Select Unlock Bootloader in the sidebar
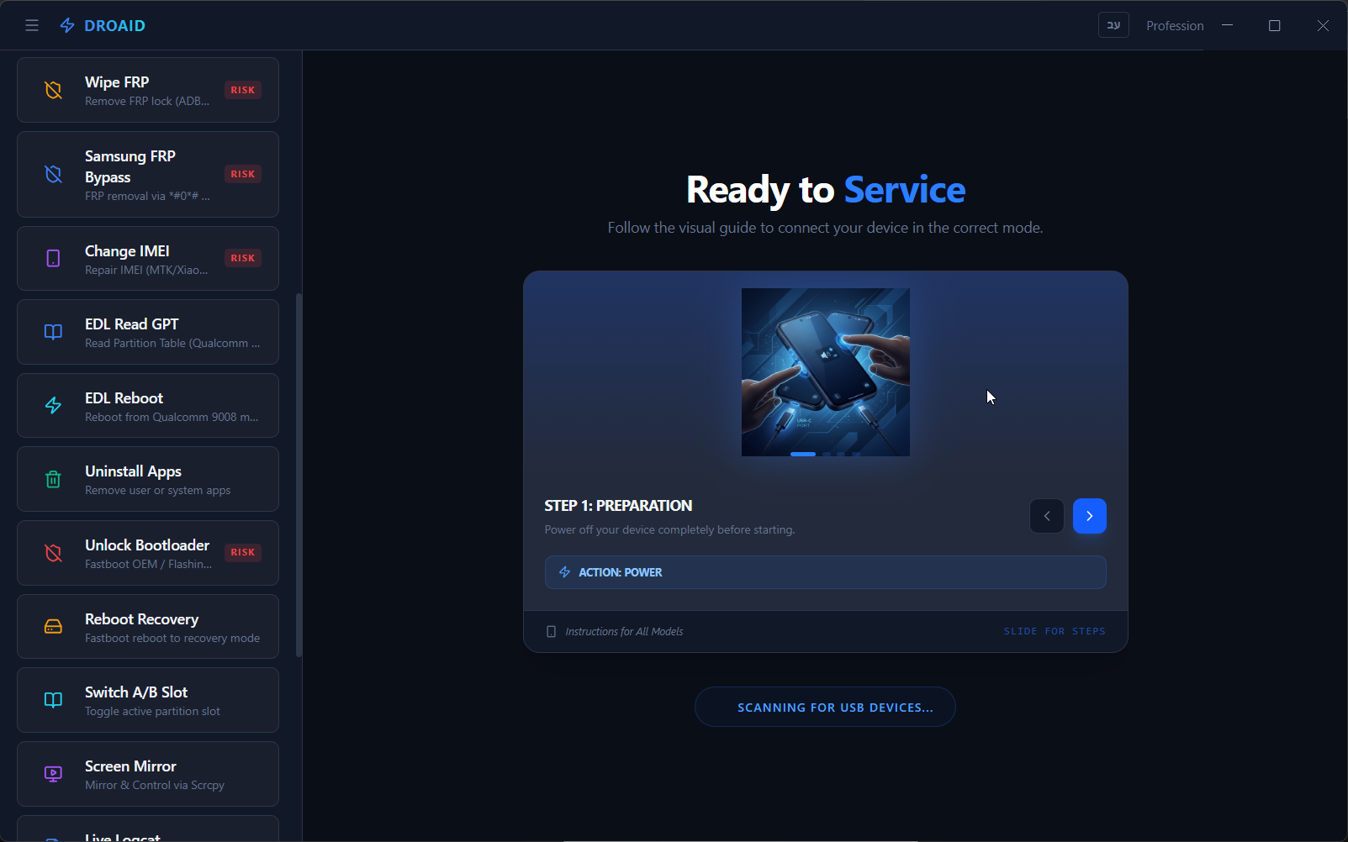This screenshot has height=842, width=1348. [148, 553]
